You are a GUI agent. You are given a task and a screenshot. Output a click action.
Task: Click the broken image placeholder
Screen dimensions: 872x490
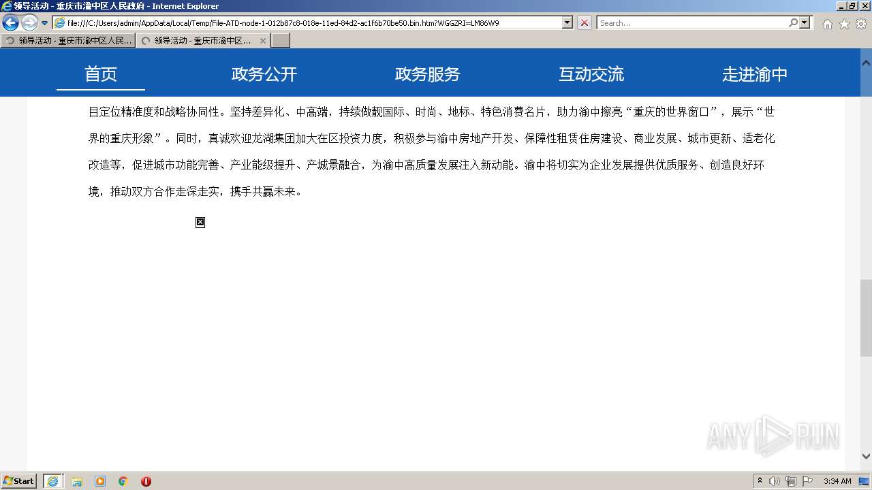(x=200, y=222)
